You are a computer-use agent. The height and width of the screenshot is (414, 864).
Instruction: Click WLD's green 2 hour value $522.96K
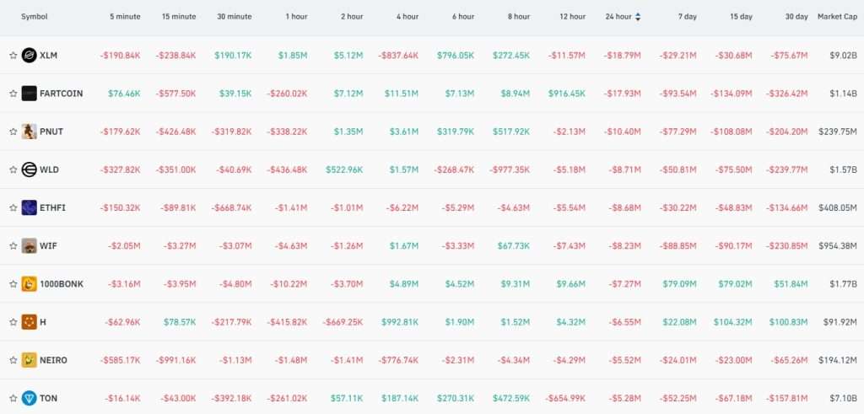344,169
